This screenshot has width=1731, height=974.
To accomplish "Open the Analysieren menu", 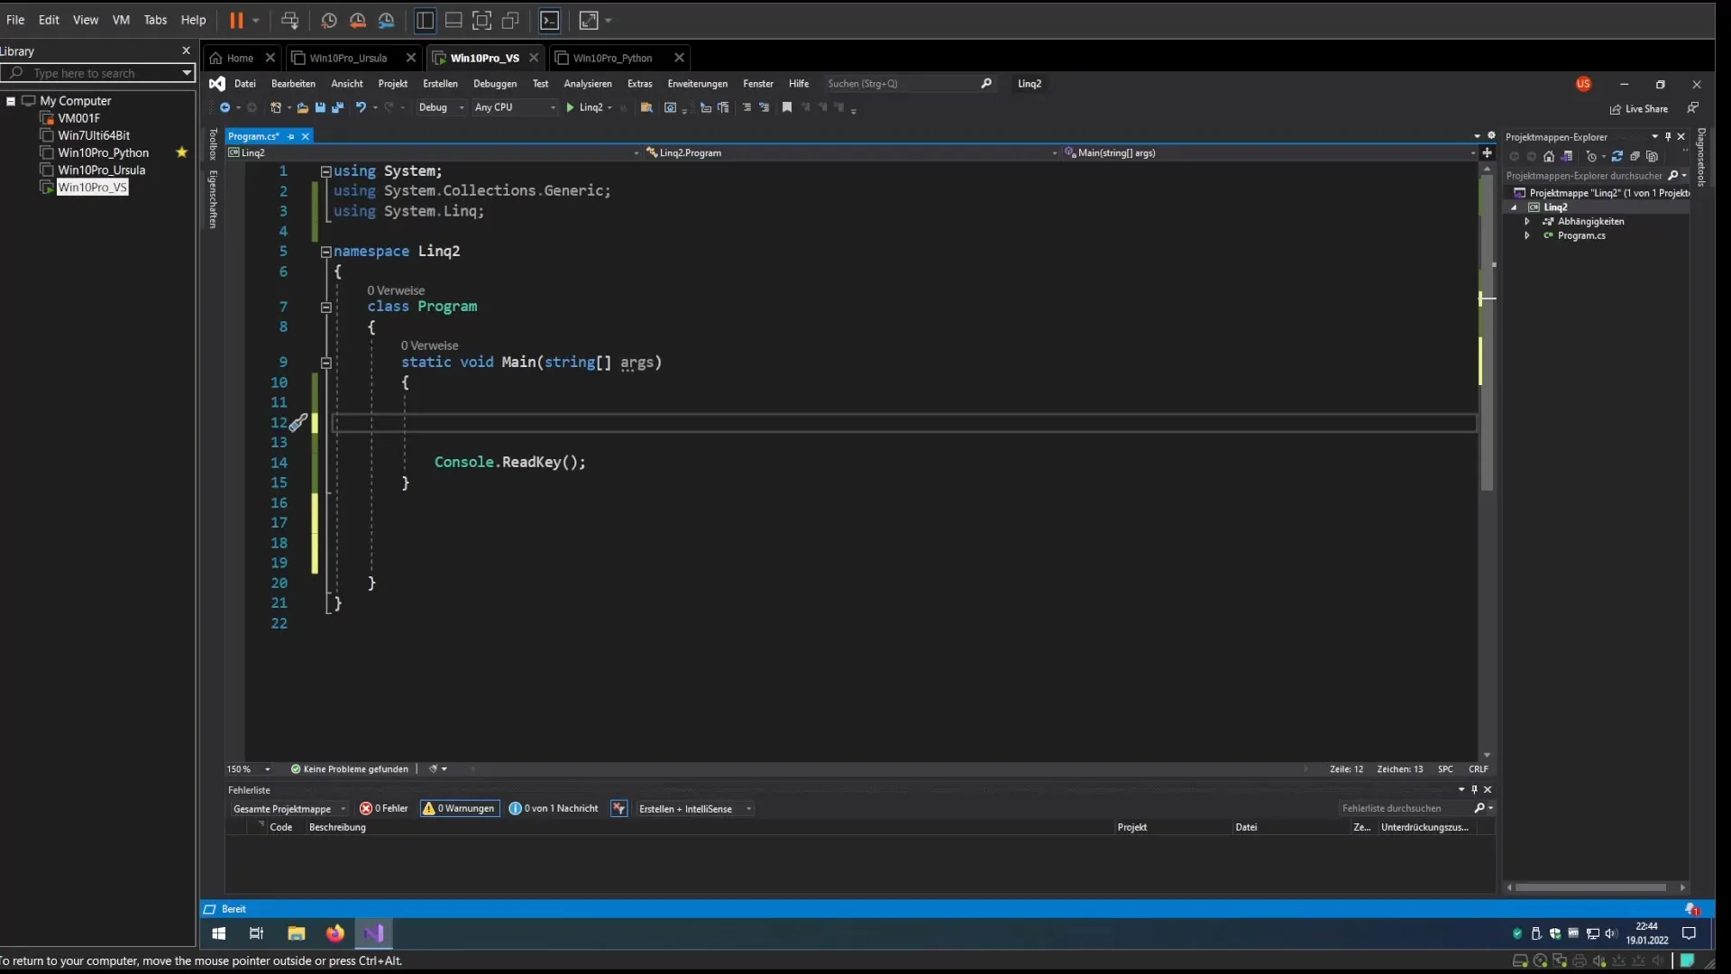I will [588, 84].
